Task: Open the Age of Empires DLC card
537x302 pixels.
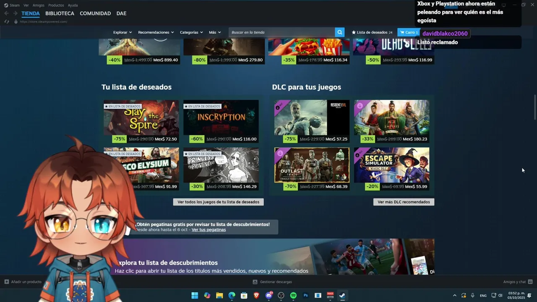Action: [x=391, y=122]
